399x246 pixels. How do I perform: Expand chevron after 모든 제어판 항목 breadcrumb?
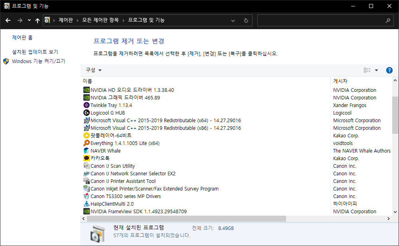[123, 20]
